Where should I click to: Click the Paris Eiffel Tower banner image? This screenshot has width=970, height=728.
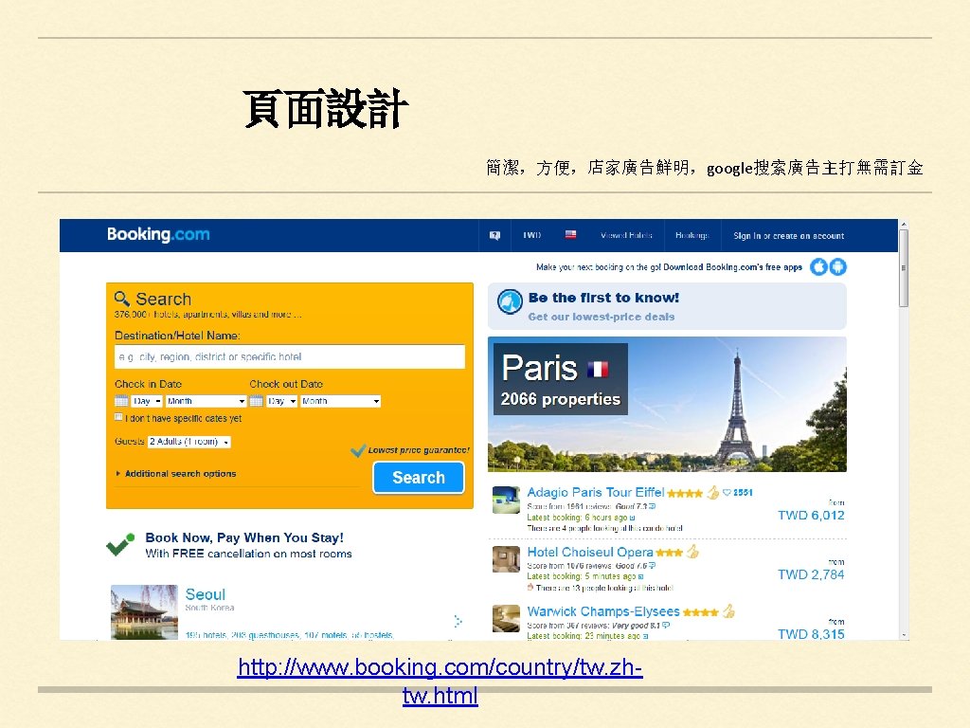coord(667,404)
